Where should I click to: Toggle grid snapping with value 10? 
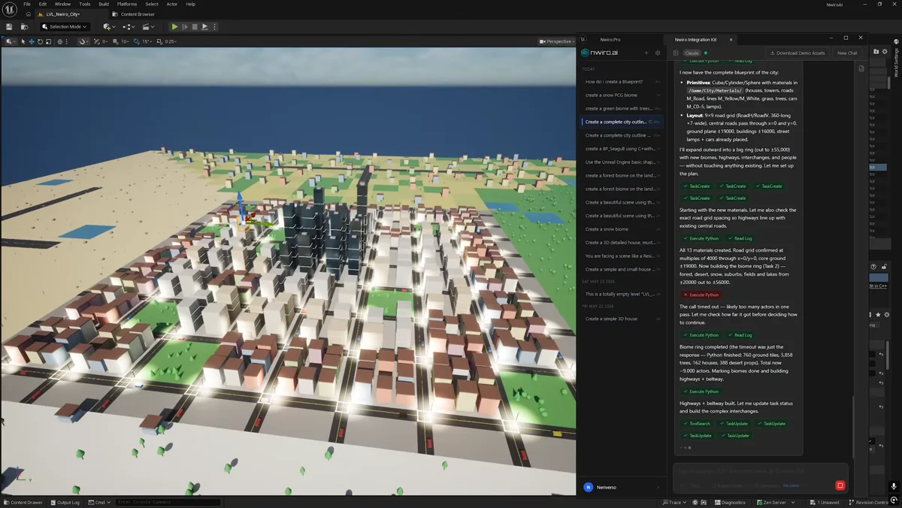[120, 41]
